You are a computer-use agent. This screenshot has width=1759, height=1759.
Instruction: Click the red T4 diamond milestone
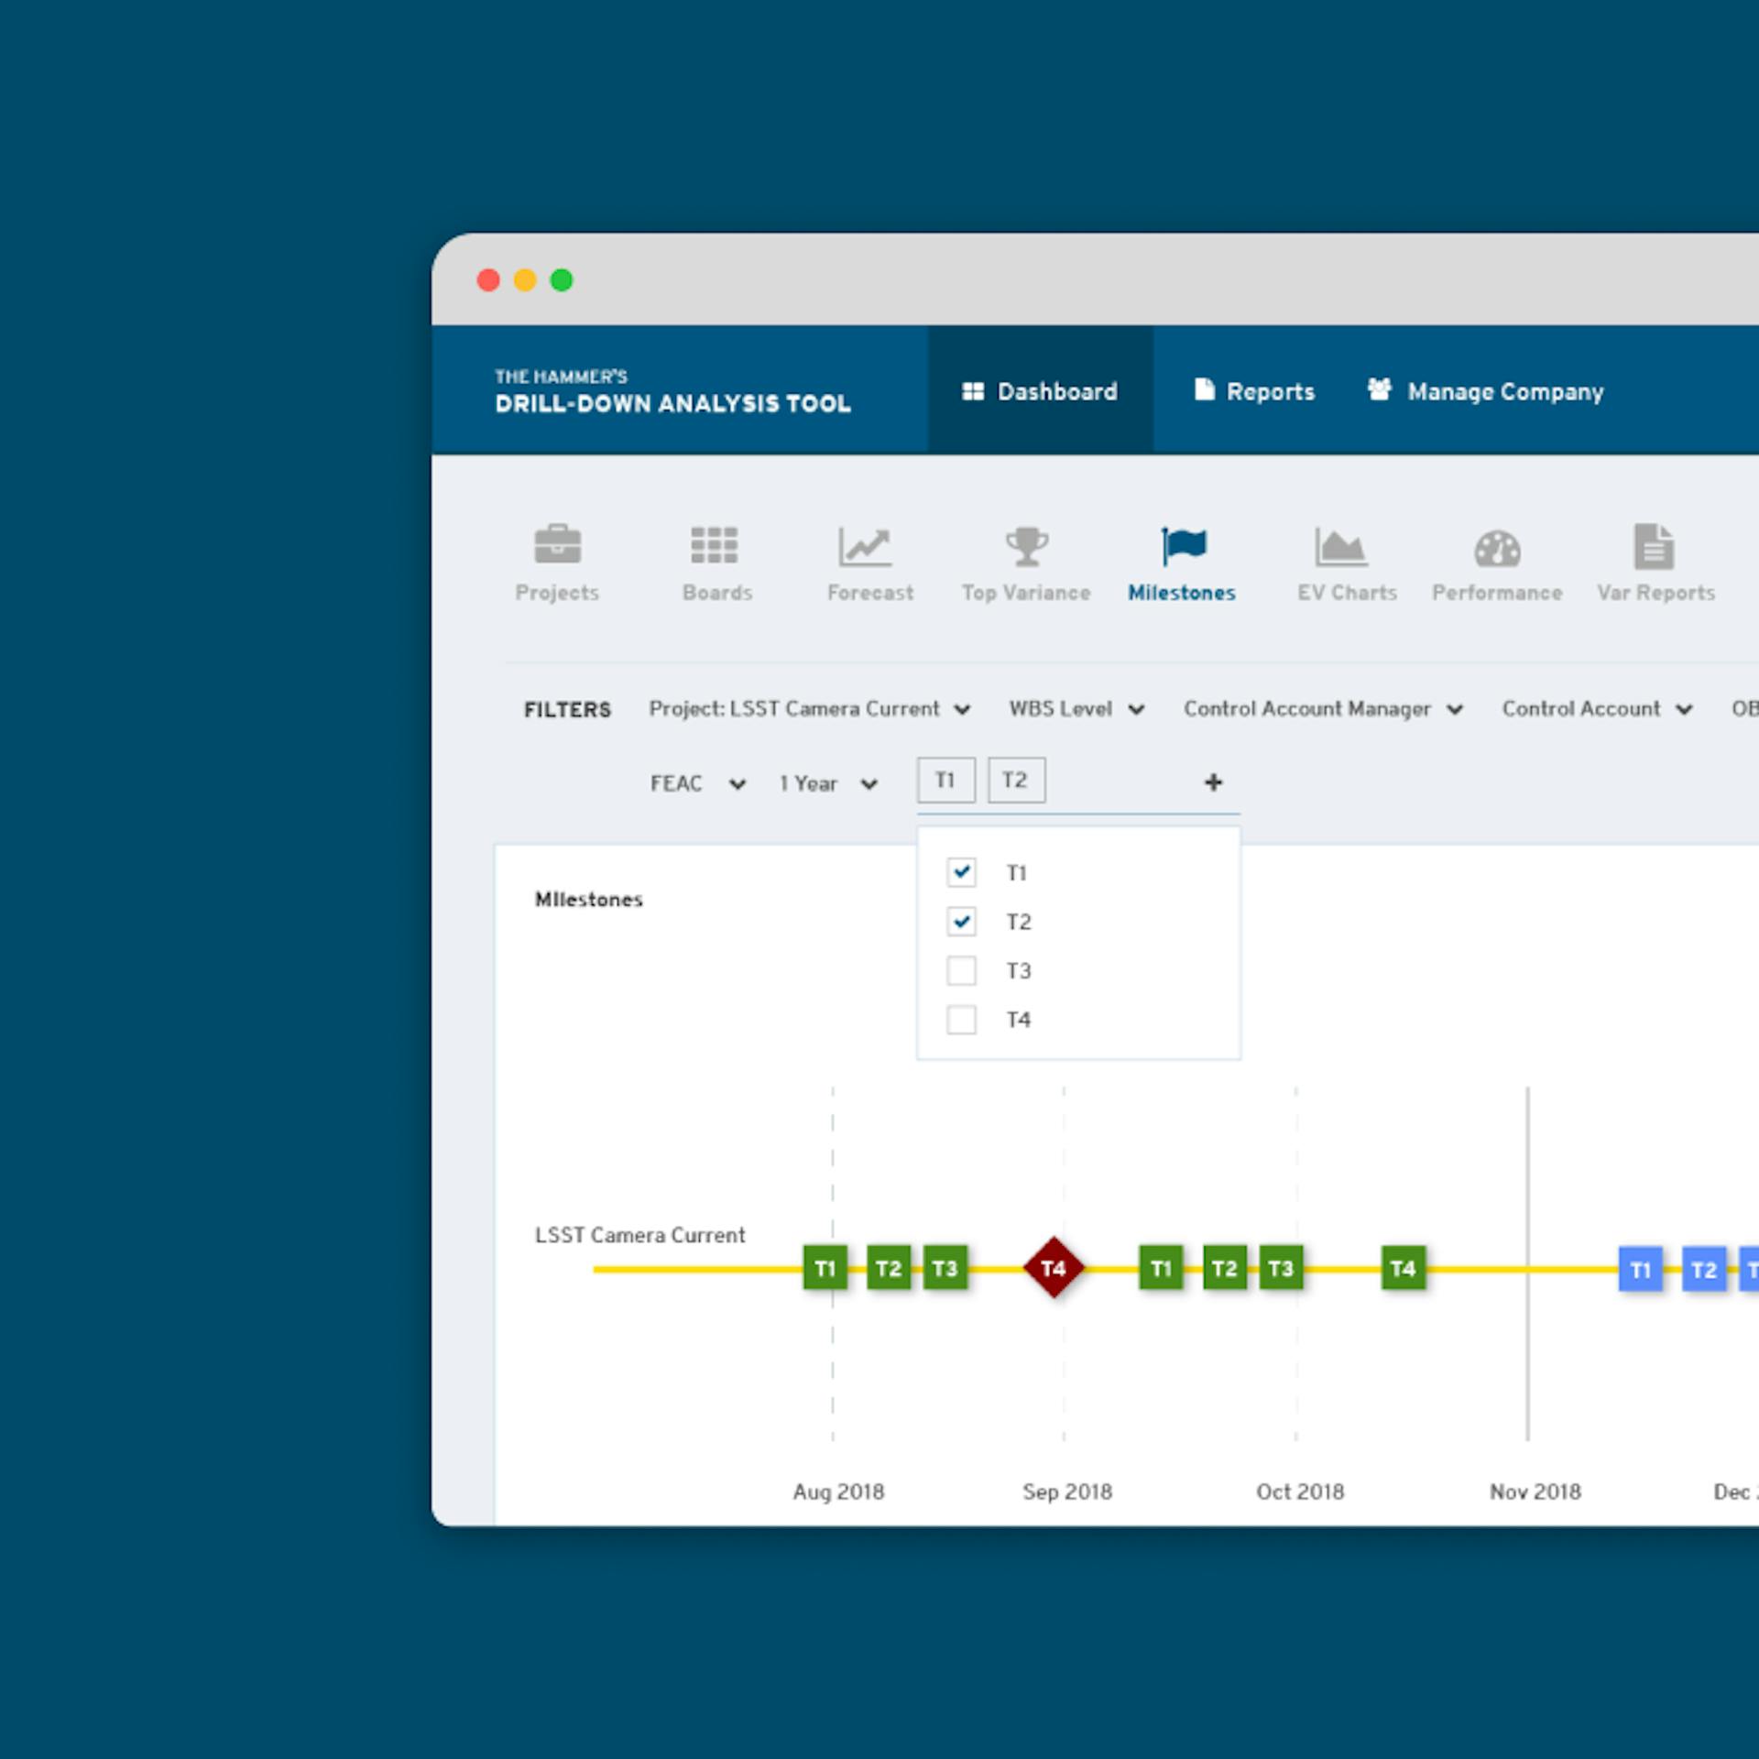[1054, 1268]
